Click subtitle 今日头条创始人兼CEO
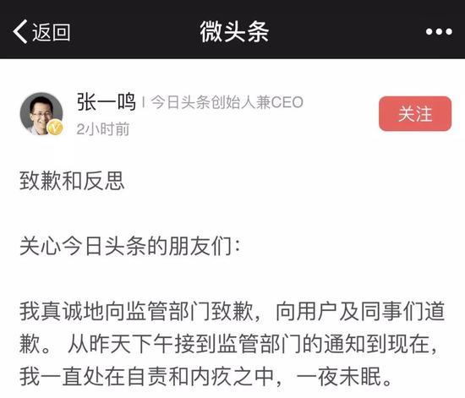The height and width of the screenshot is (398, 465). (x=227, y=102)
